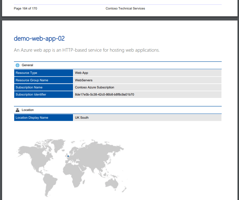Click the 'General' section title

[x=27, y=65]
